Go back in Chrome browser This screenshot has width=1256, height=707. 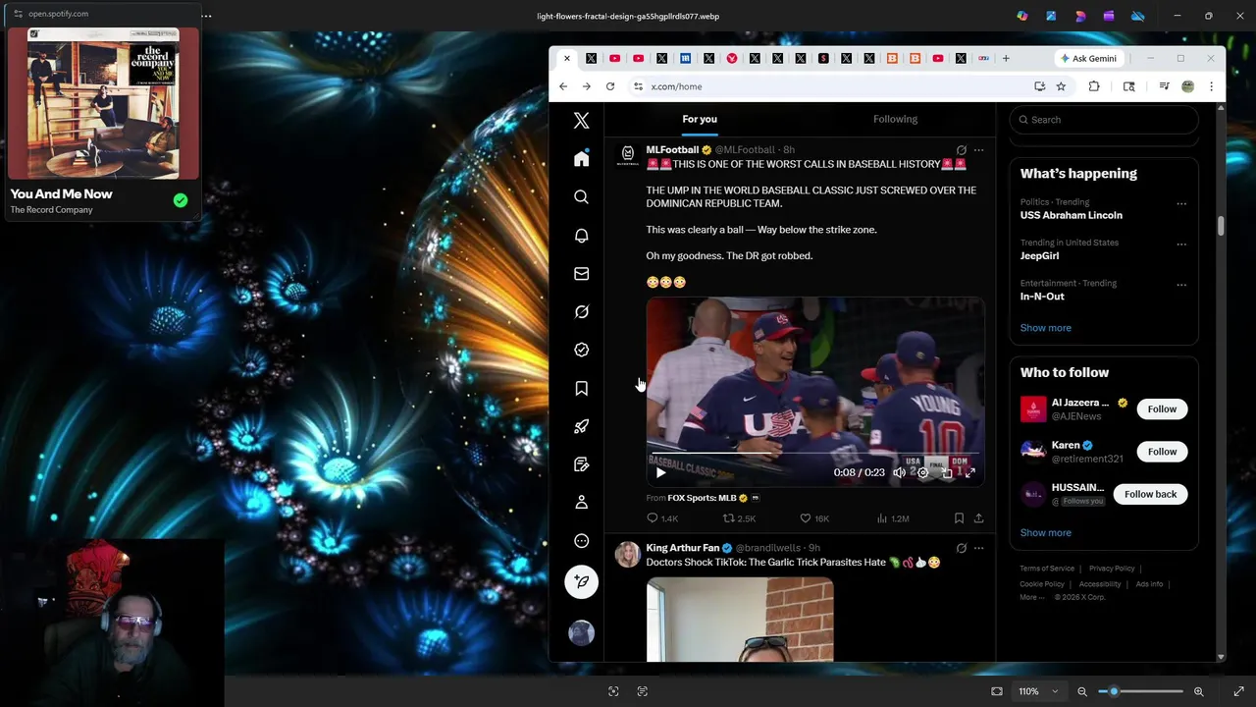click(x=563, y=86)
